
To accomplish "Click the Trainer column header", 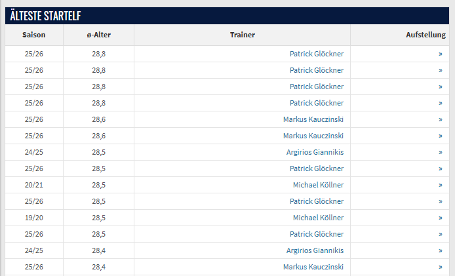I will 243,35.
